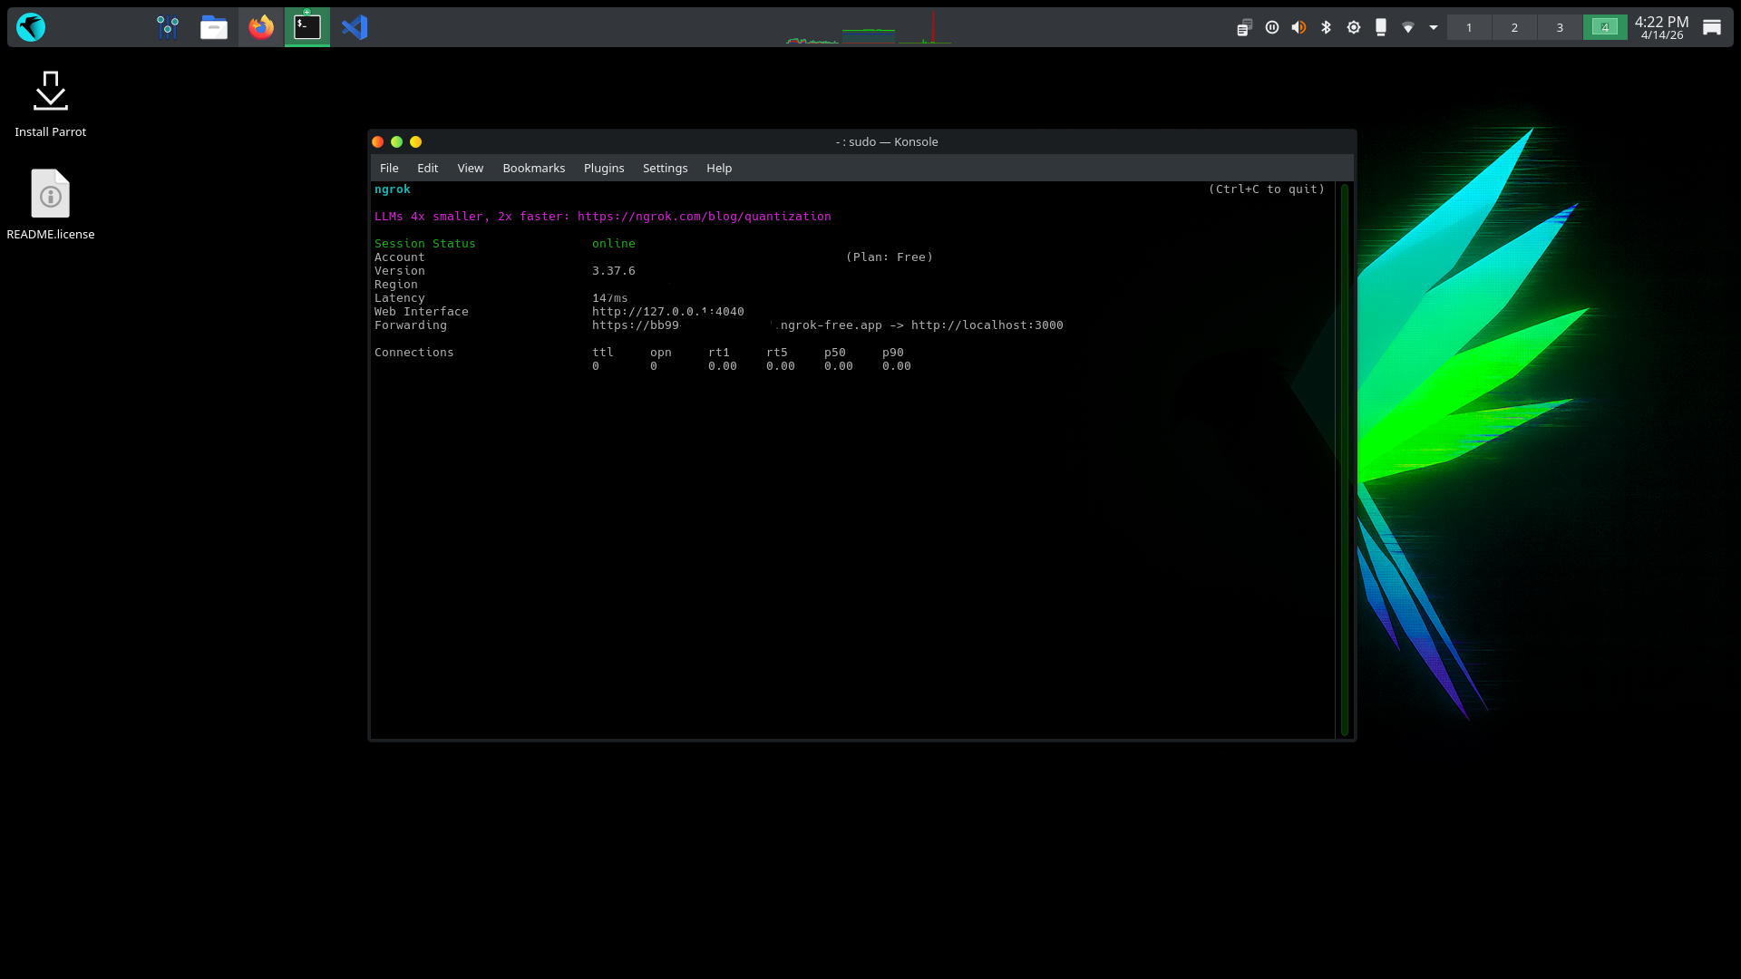1741x979 pixels.
Task: Open the Settings menu in Konsole
Action: (x=665, y=169)
